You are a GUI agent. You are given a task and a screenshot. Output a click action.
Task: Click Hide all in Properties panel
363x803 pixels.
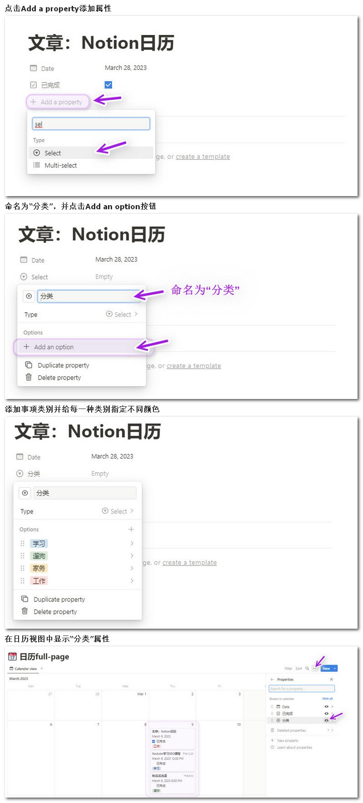click(x=328, y=699)
